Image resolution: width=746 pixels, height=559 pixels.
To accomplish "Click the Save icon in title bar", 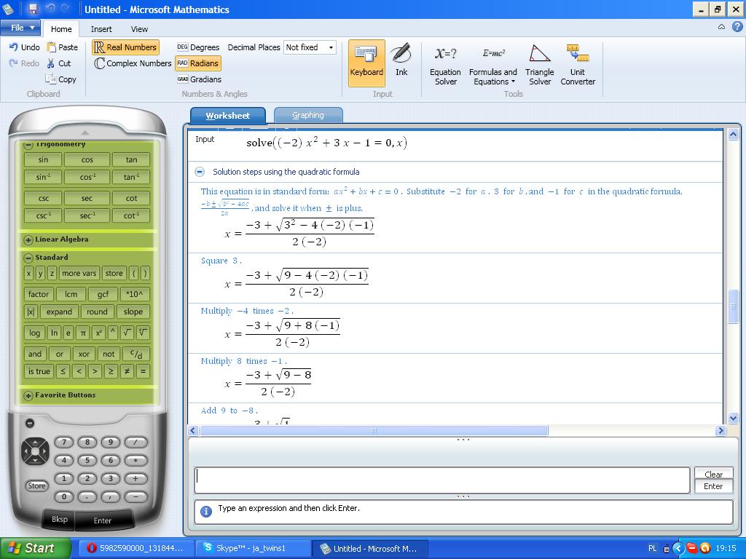I will [33, 9].
